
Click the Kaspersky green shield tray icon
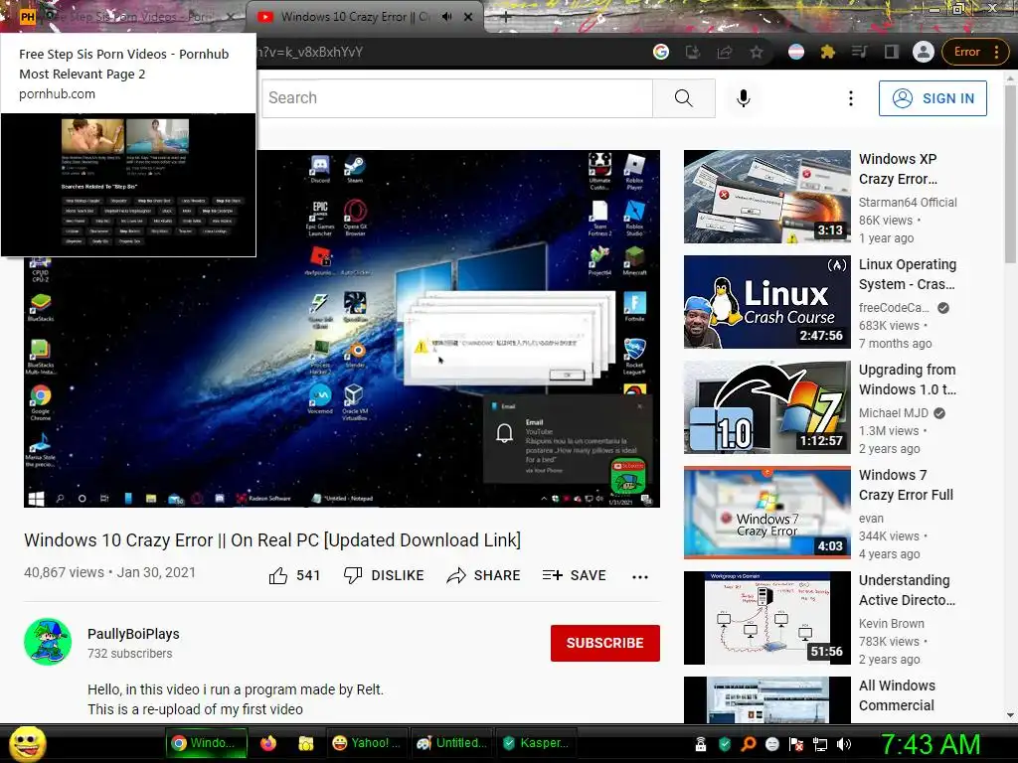pos(725,744)
